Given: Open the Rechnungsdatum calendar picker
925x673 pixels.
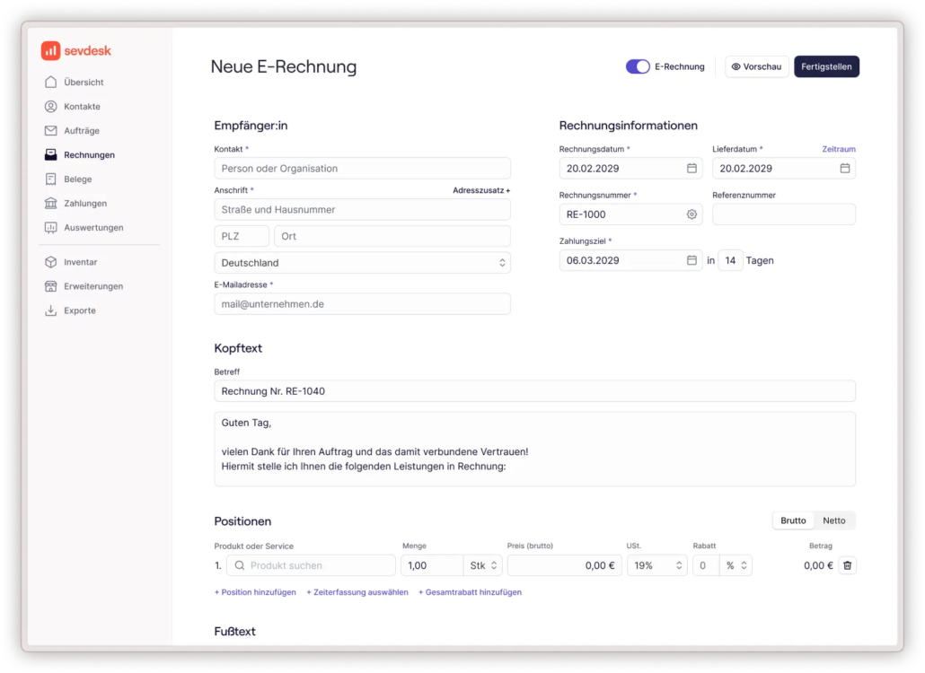Looking at the screenshot, I should pyautogui.click(x=692, y=168).
